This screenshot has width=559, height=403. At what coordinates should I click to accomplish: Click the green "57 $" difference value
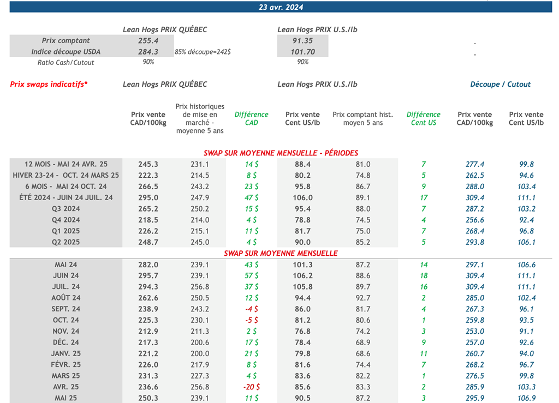(252, 276)
